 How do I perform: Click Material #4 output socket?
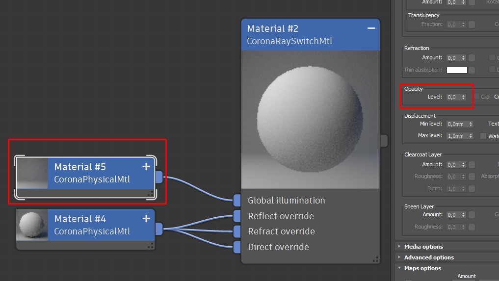point(159,229)
